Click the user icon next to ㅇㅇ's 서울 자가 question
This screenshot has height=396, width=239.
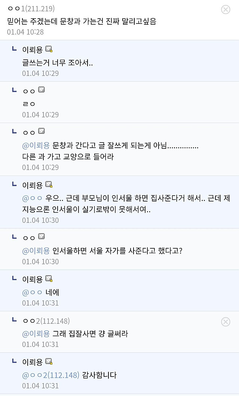(x=41, y=236)
